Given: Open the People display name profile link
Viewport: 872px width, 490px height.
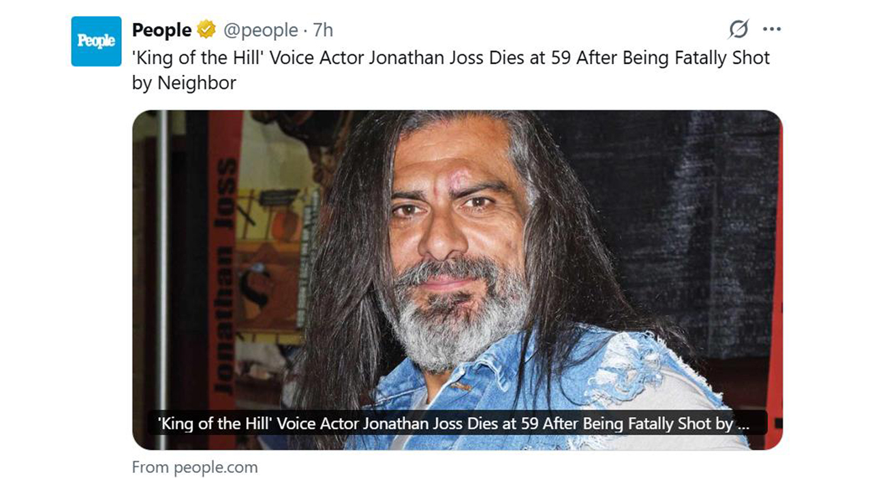Looking at the screenshot, I should 161,30.
